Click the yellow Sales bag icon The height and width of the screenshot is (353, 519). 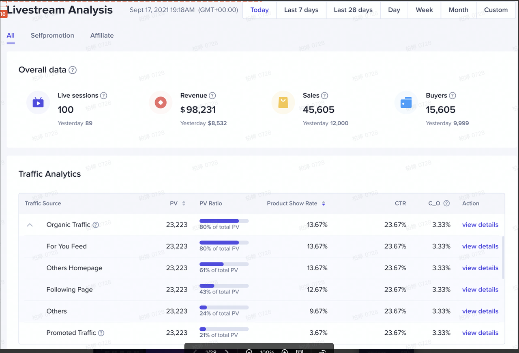point(283,103)
